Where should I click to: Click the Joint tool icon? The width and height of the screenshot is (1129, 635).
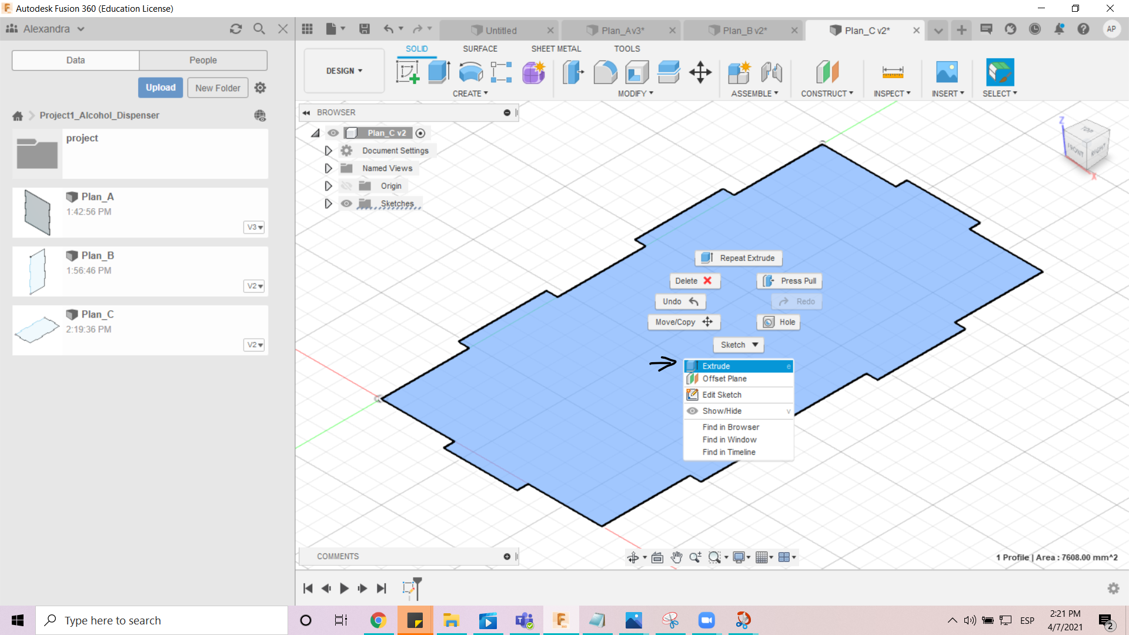(x=771, y=72)
